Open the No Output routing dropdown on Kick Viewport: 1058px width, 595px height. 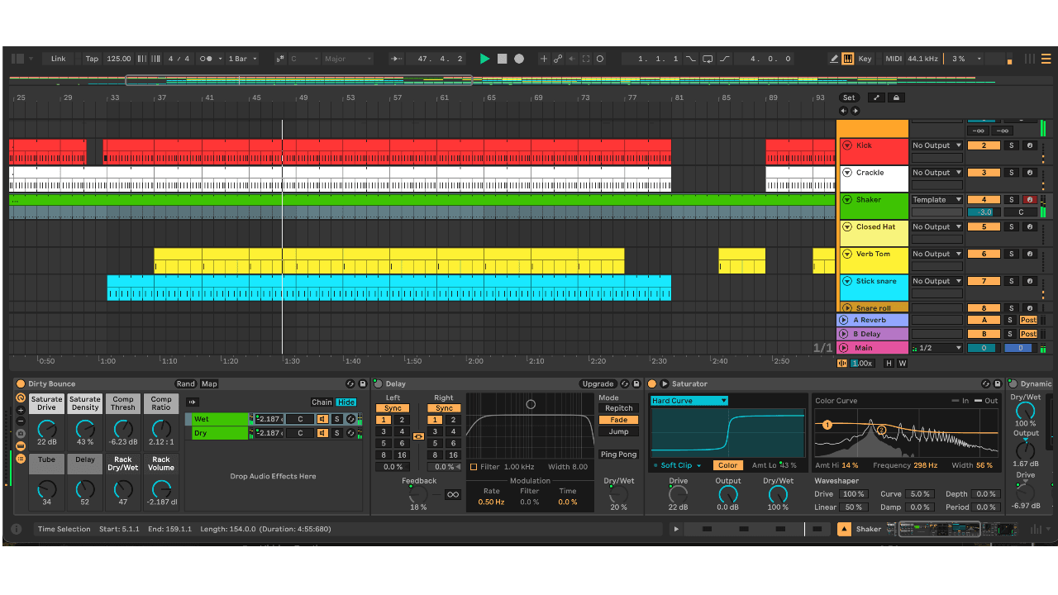coord(936,145)
